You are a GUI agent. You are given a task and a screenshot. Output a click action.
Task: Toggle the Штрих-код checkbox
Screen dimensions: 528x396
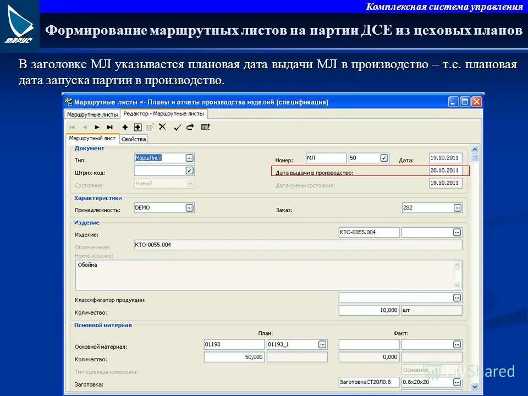188,170
